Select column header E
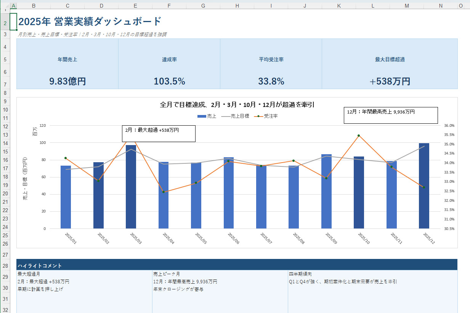The image size is (470, 313). point(135,6)
